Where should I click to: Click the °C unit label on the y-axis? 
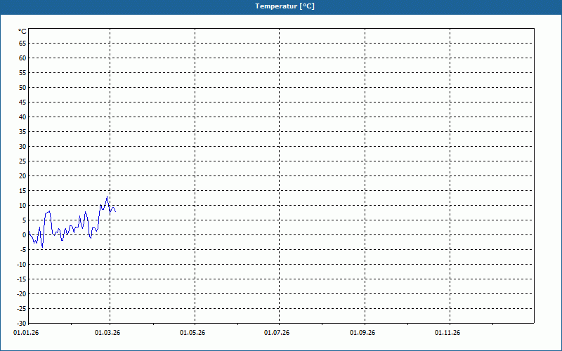coord(22,31)
